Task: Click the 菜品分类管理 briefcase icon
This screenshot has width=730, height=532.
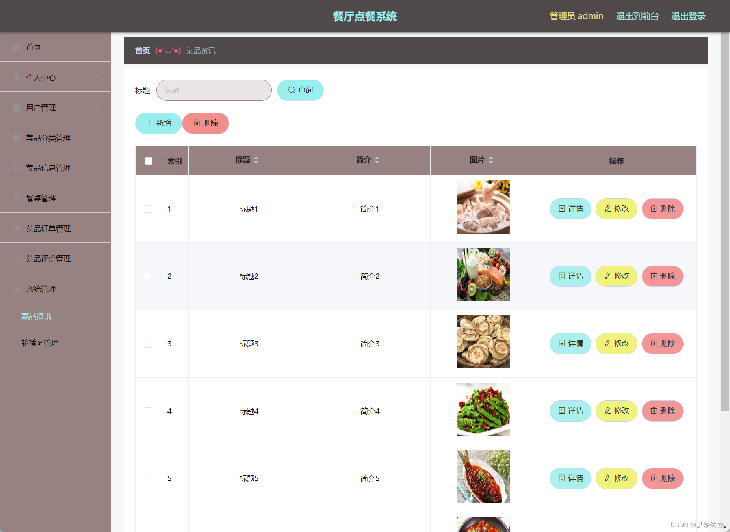Action: click(17, 137)
